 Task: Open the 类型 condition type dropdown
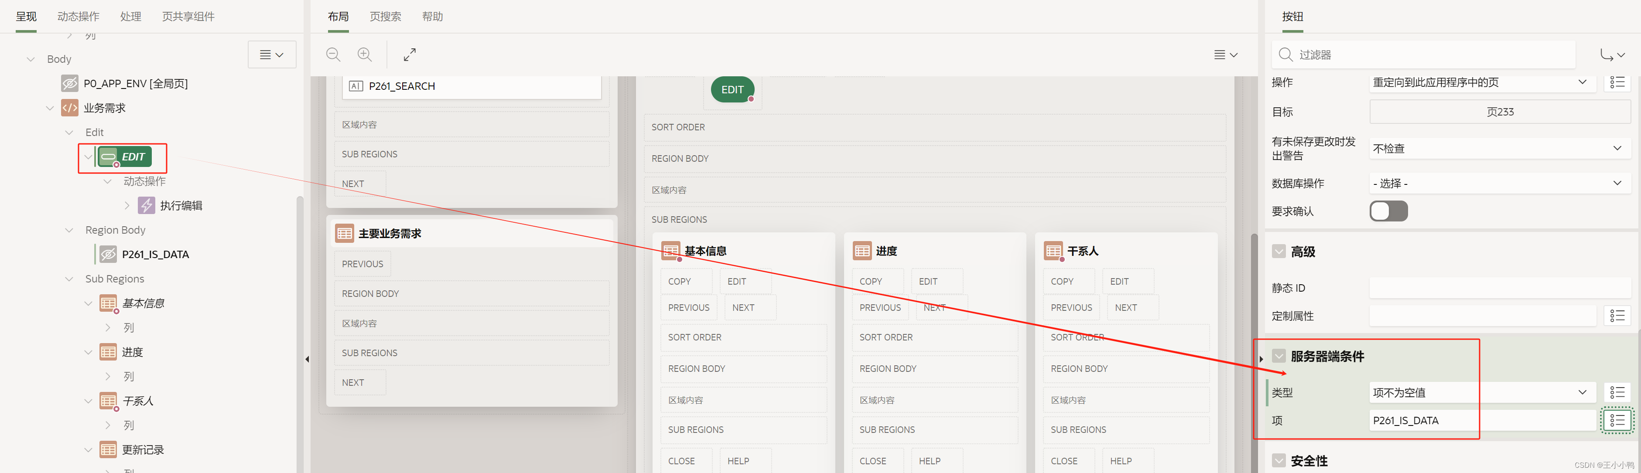1482,392
